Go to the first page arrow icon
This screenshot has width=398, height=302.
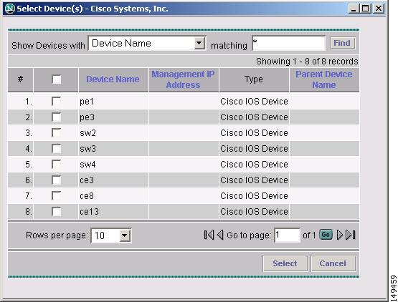209,235
